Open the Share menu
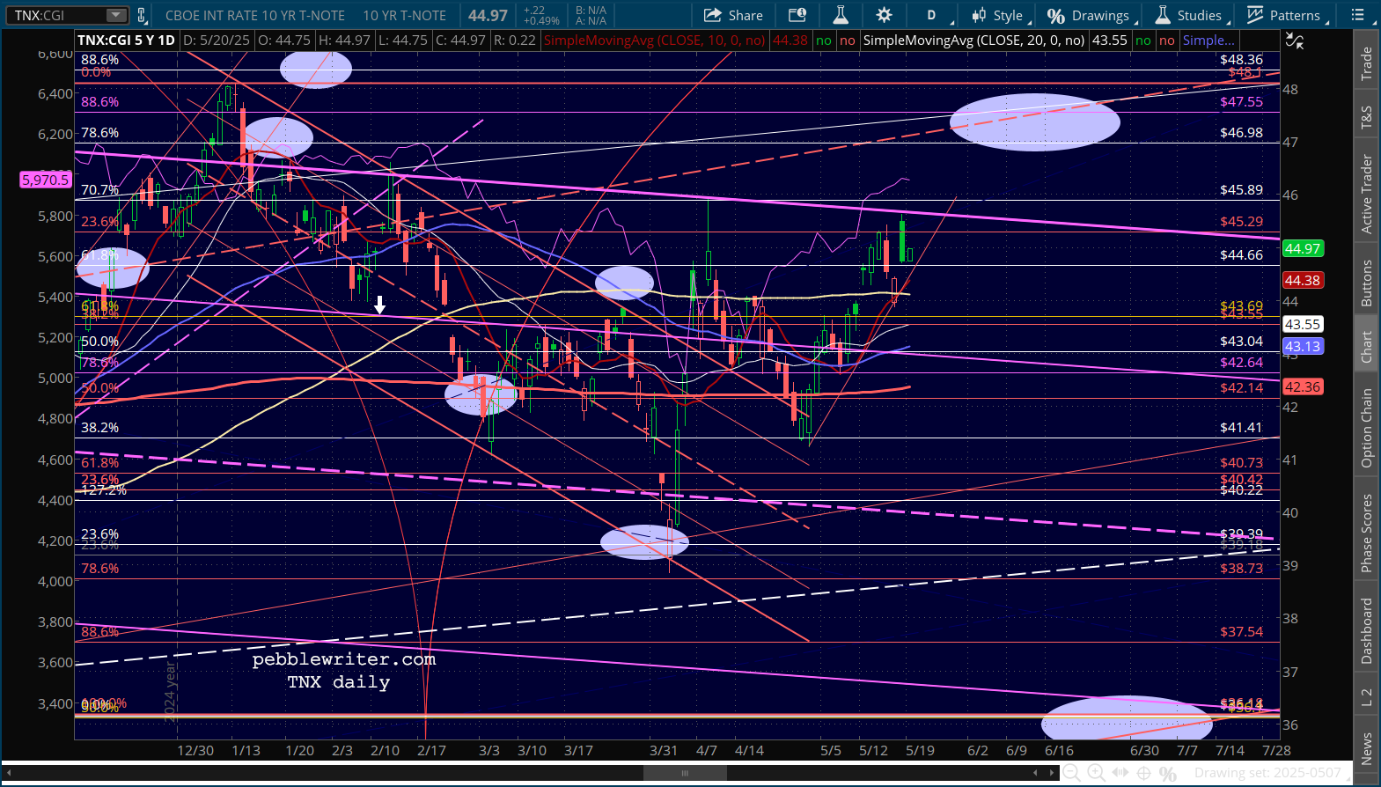 (x=734, y=15)
